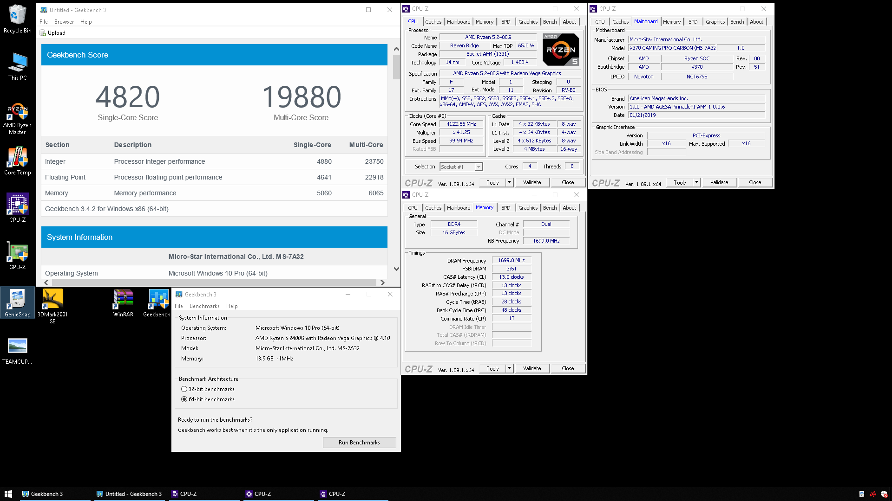Click the red AMD tray icon
The height and width of the screenshot is (501, 892).
873,494
